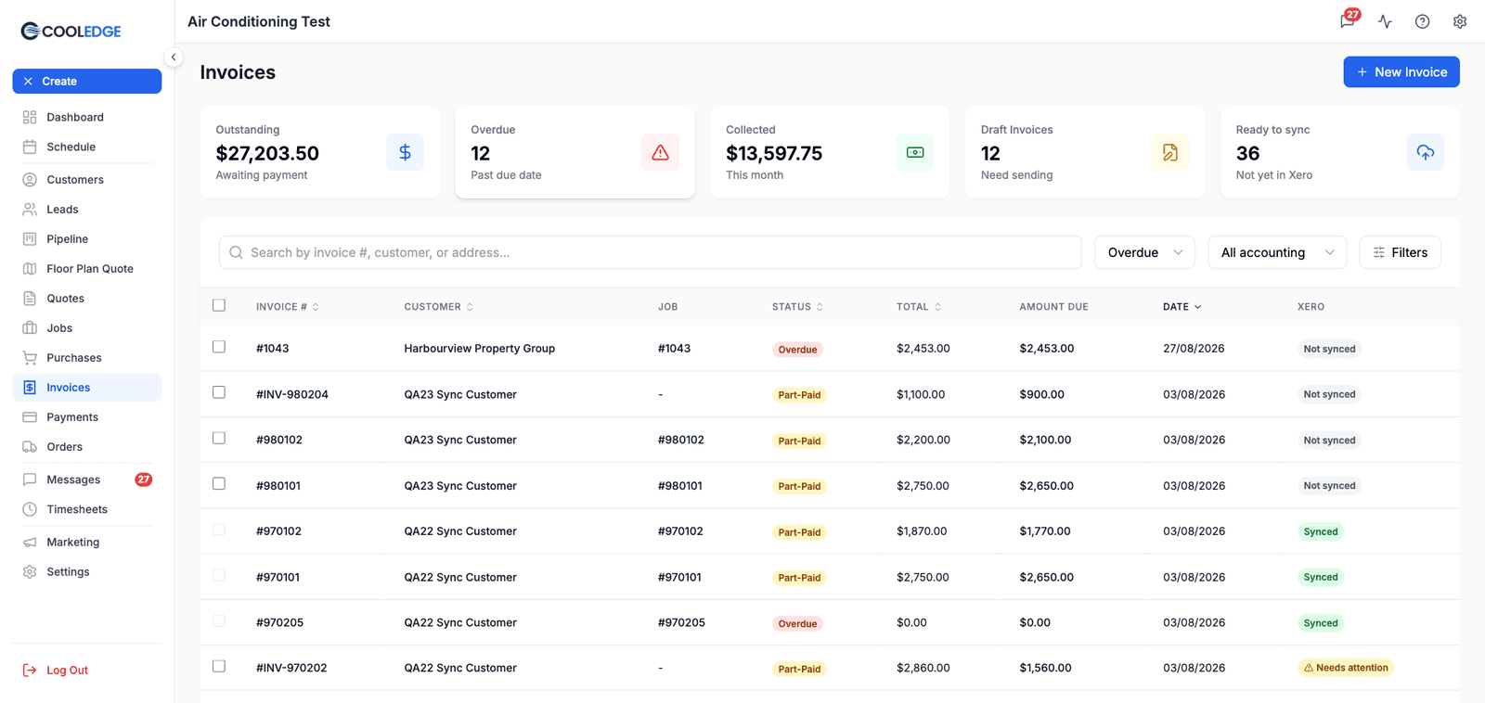Open the activity pulse icon
This screenshot has height=703, width=1485.
[x=1385, y=21]
